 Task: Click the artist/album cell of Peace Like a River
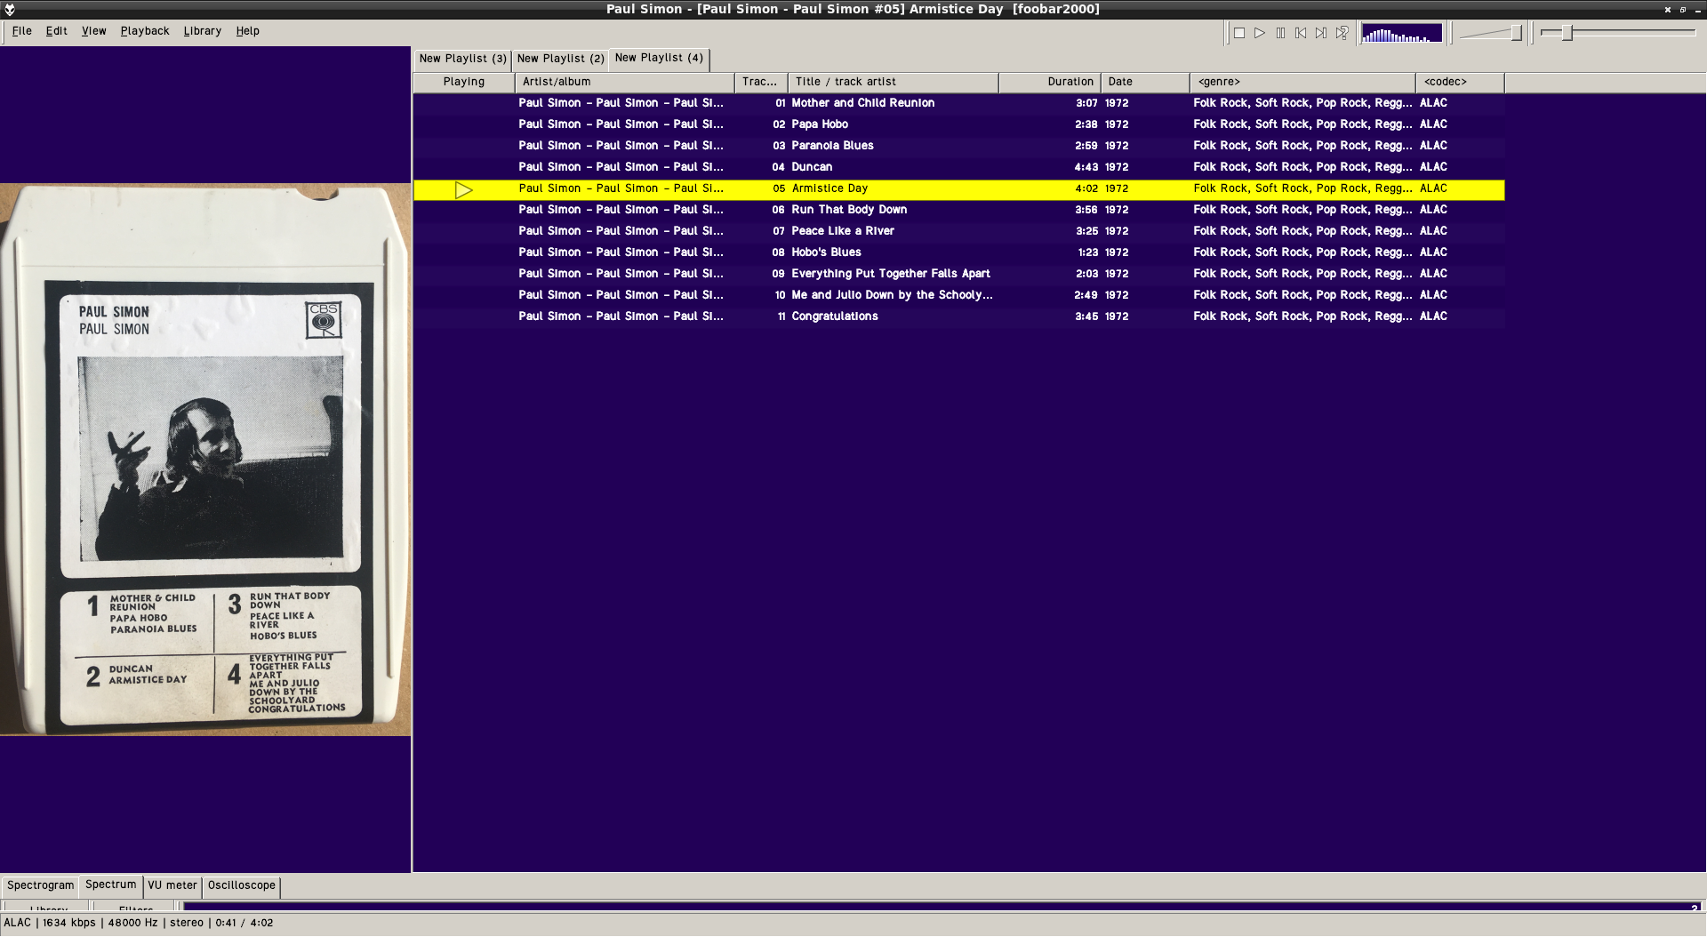(621, 231)
